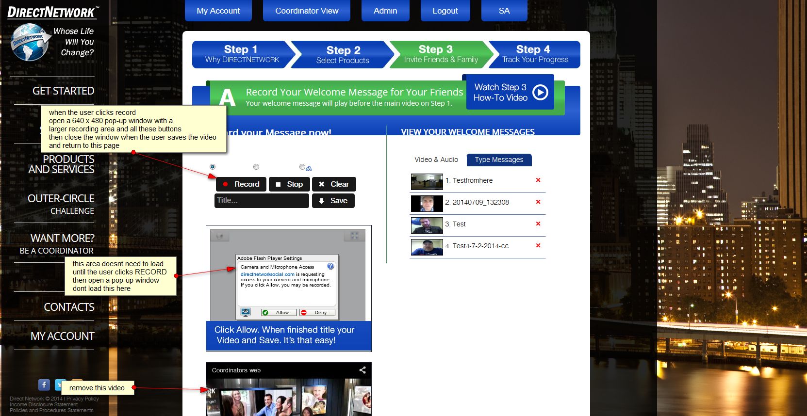Switch to Coordinator View
The height and width of the screenshot is (416, 807).
(x=307, y=11)
